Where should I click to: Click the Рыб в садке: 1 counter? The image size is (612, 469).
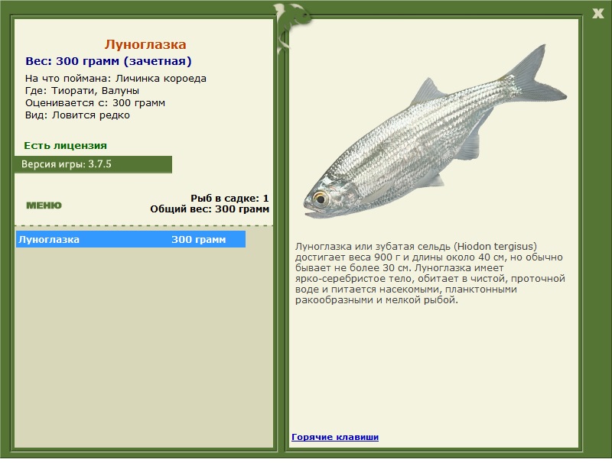229,198
